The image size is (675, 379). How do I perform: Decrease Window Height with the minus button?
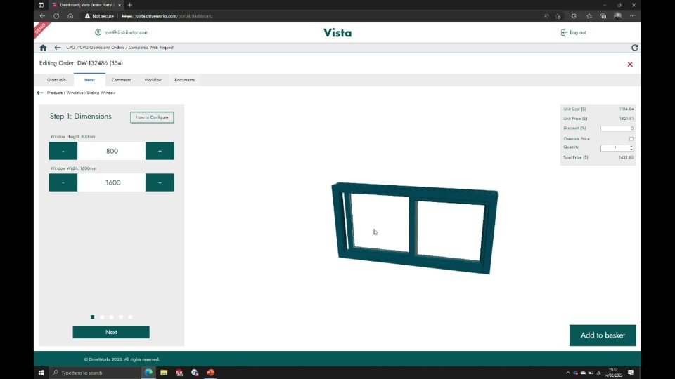coord(63,151)
